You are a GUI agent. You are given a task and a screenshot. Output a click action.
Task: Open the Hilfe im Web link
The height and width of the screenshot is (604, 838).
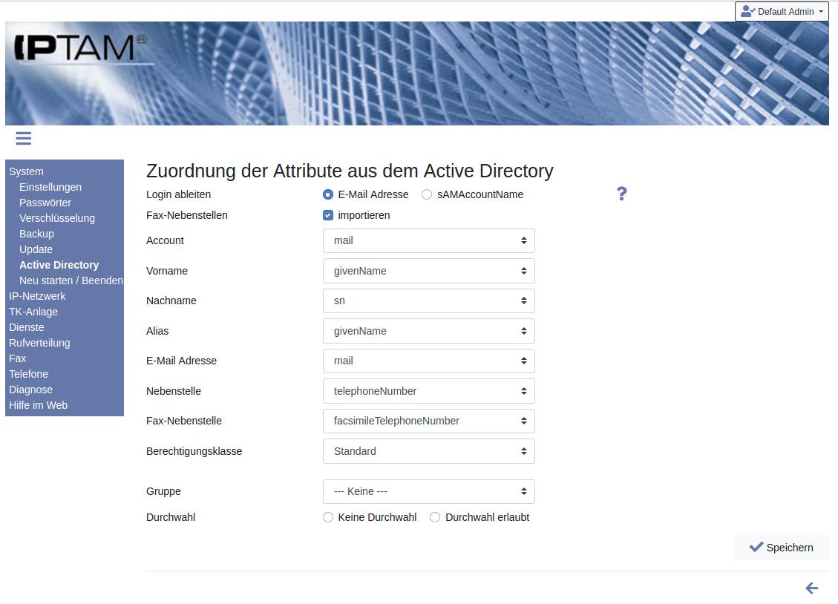[38, 405]
